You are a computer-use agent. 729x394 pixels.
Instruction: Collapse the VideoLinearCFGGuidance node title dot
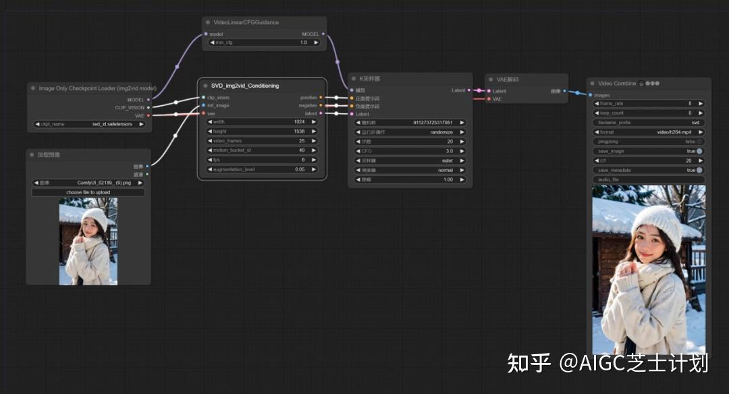pos(209,22)
